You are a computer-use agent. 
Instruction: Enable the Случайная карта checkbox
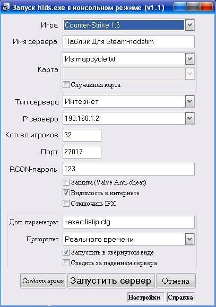click(x=66, y=85)
